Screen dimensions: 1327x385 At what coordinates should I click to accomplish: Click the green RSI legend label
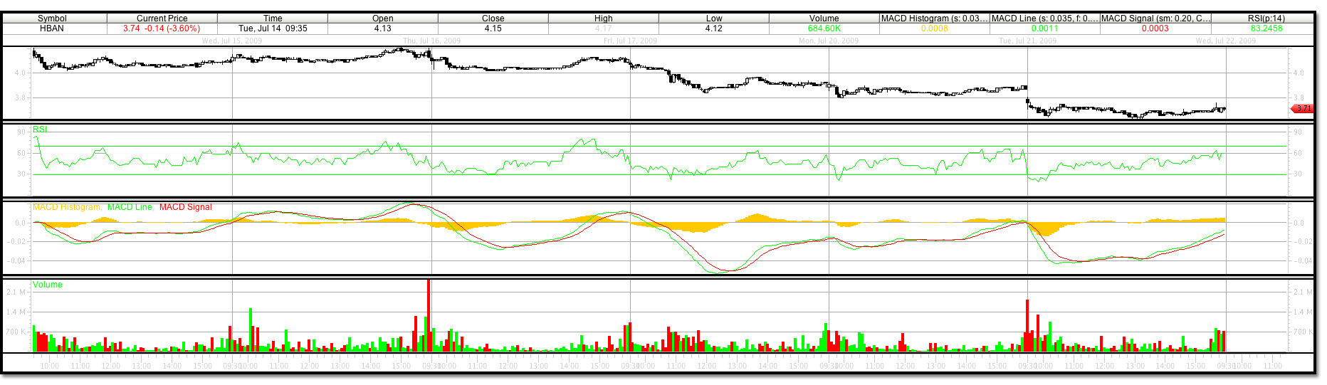pyautogui.click(x=40, y=130)
